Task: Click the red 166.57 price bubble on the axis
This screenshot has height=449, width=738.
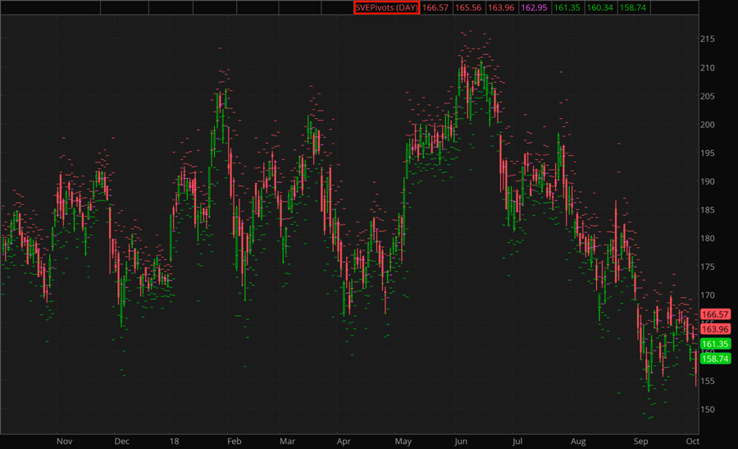Action: tap(715, 314)
